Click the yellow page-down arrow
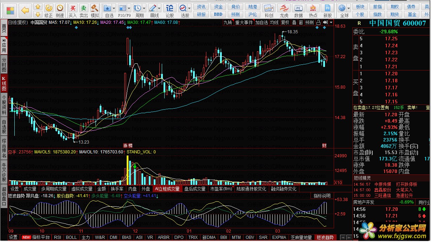 38,14
